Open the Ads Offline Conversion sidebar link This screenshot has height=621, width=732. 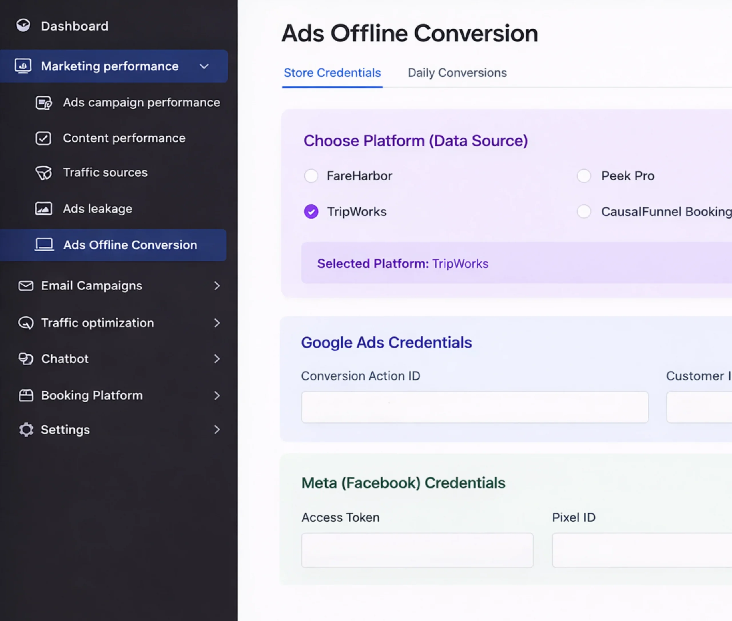point(130,245)
